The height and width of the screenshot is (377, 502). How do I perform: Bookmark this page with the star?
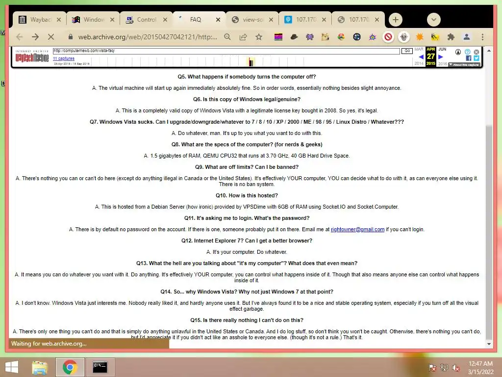click(259, 37)
